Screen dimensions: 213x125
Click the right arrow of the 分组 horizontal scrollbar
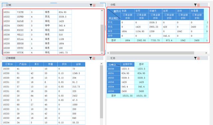[206, 53]
